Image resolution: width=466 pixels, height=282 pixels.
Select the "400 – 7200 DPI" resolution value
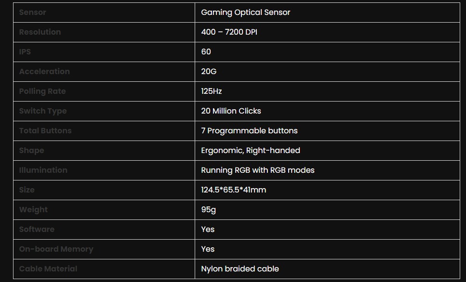click(x=232, y=32)
